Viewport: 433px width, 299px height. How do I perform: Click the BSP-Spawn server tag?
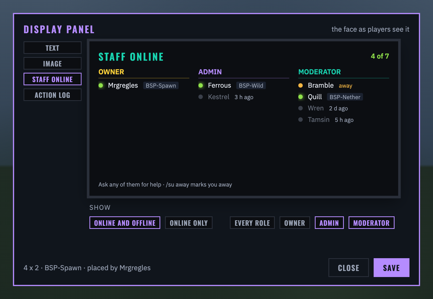161,86
